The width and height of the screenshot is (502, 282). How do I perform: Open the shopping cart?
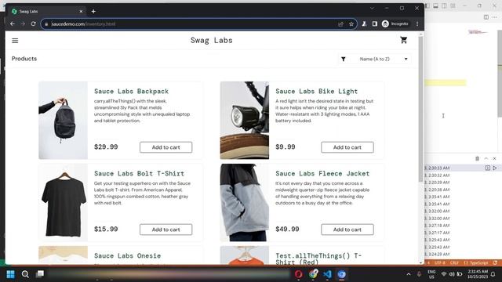(403, 40)
